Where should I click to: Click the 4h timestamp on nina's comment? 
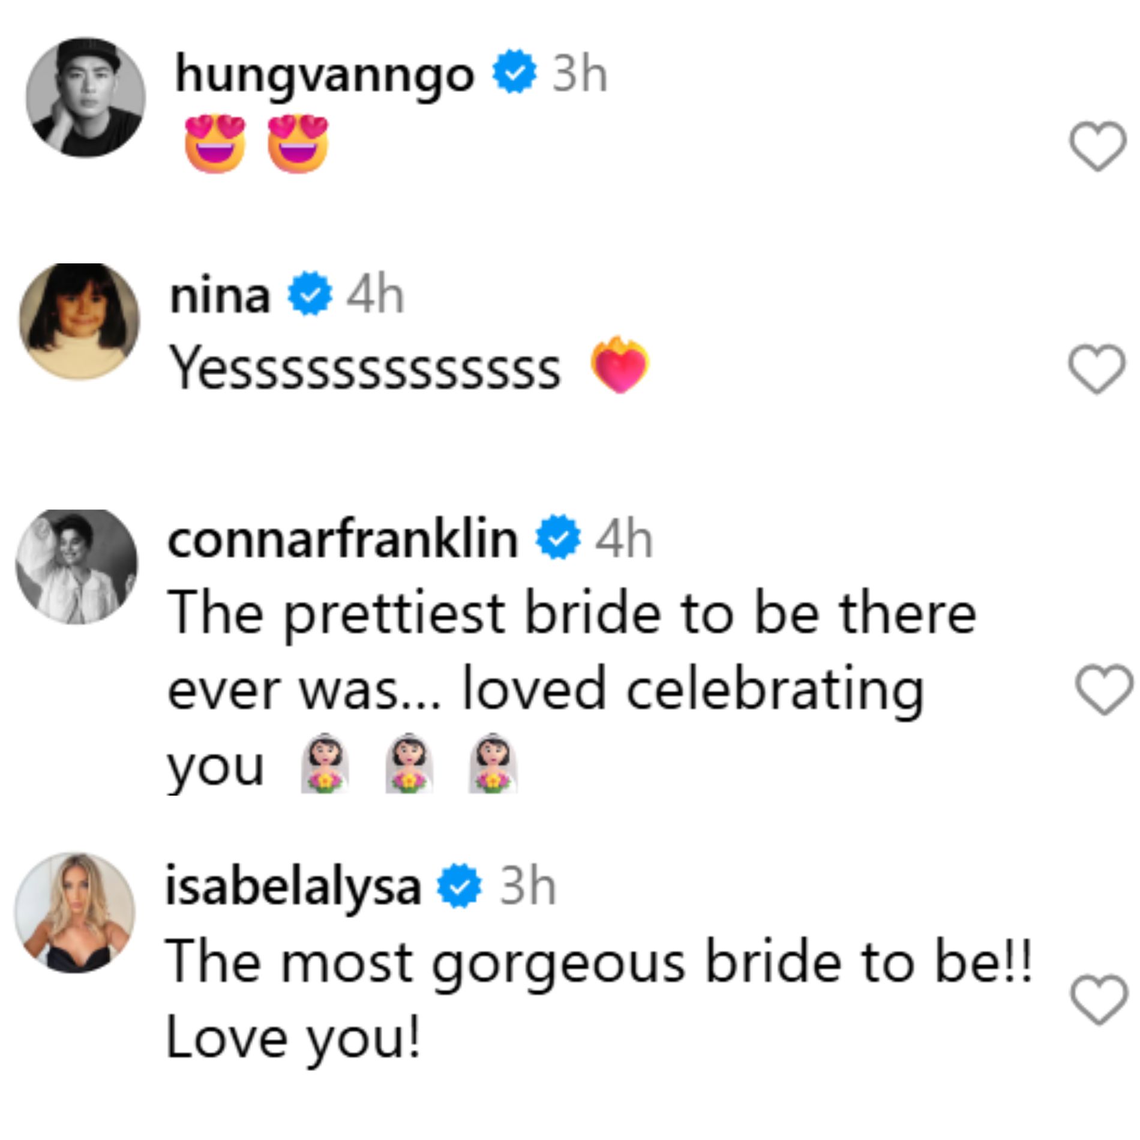click(x=375, y=295)
